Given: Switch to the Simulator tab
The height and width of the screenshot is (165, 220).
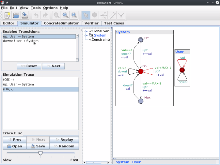Looking at the screenshot, I should (29, 23).
